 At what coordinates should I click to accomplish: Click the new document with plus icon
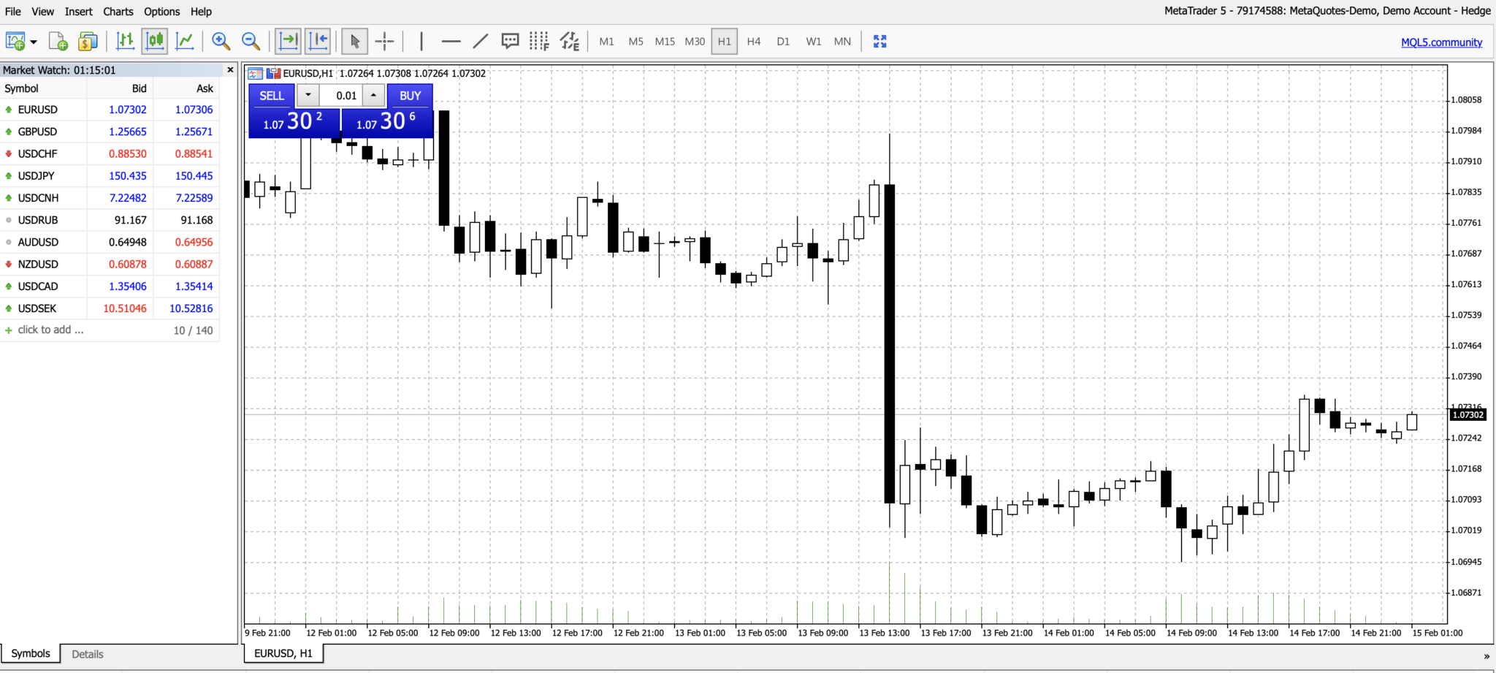click(x=58, y=42)
